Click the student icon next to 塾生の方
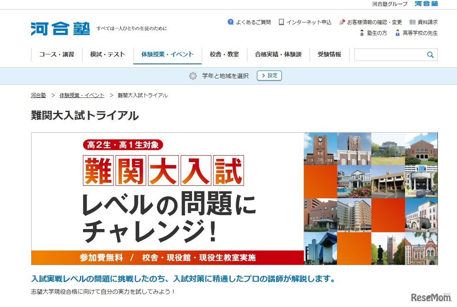Screen dimensions: 457x307 (x=362, y=33)
